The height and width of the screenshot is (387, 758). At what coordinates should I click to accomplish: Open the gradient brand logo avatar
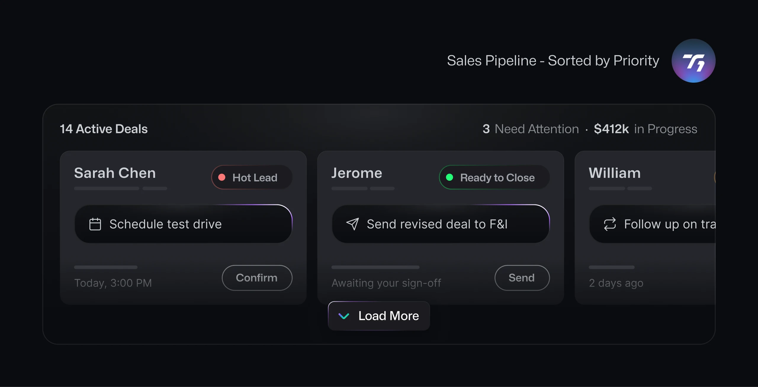click(693, 61)
